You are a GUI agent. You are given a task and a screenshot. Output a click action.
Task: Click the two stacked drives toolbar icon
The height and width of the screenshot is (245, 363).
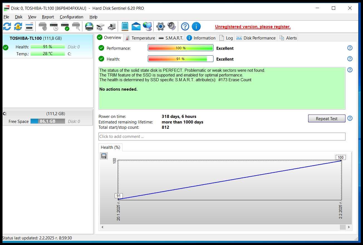pyautogui.click(x=100, y=27)
